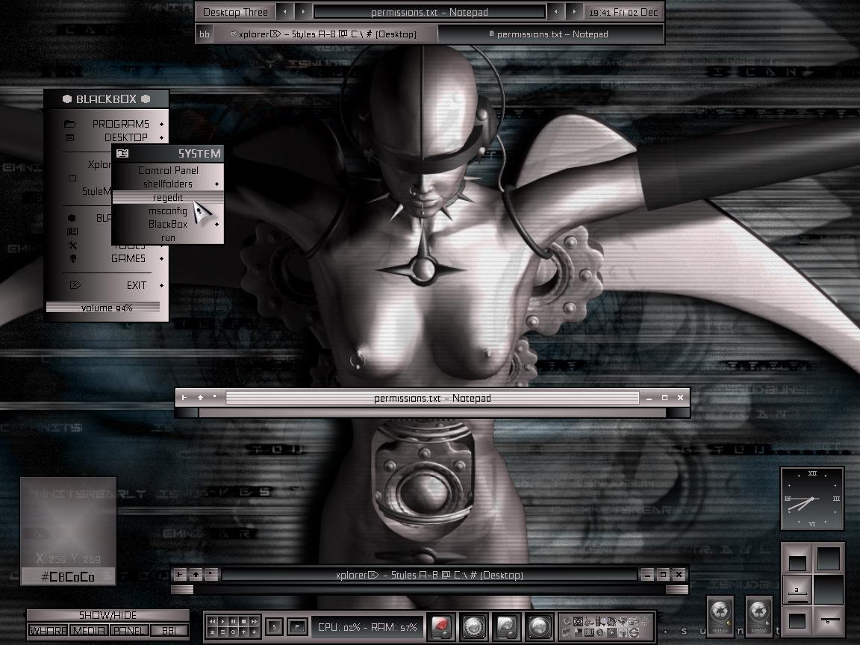Click the up-arrow titlebar button on Notepad
The image size is (860, 645).
(x=199, y=398)
